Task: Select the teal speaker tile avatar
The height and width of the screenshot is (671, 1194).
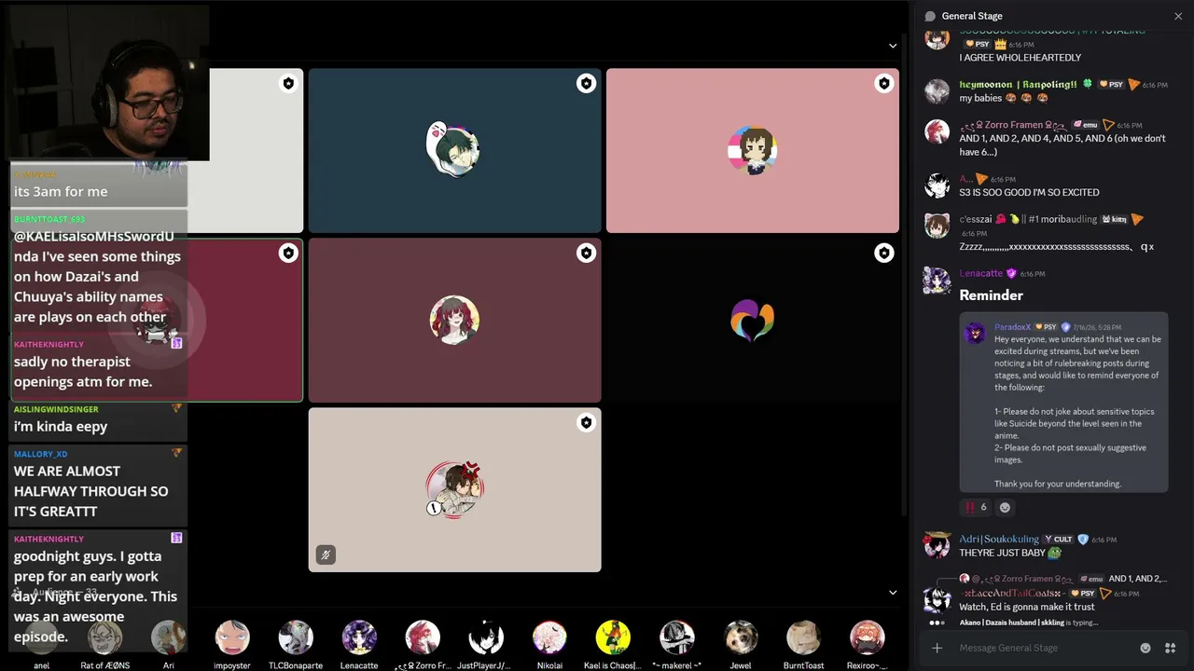Action: (453, 148)
